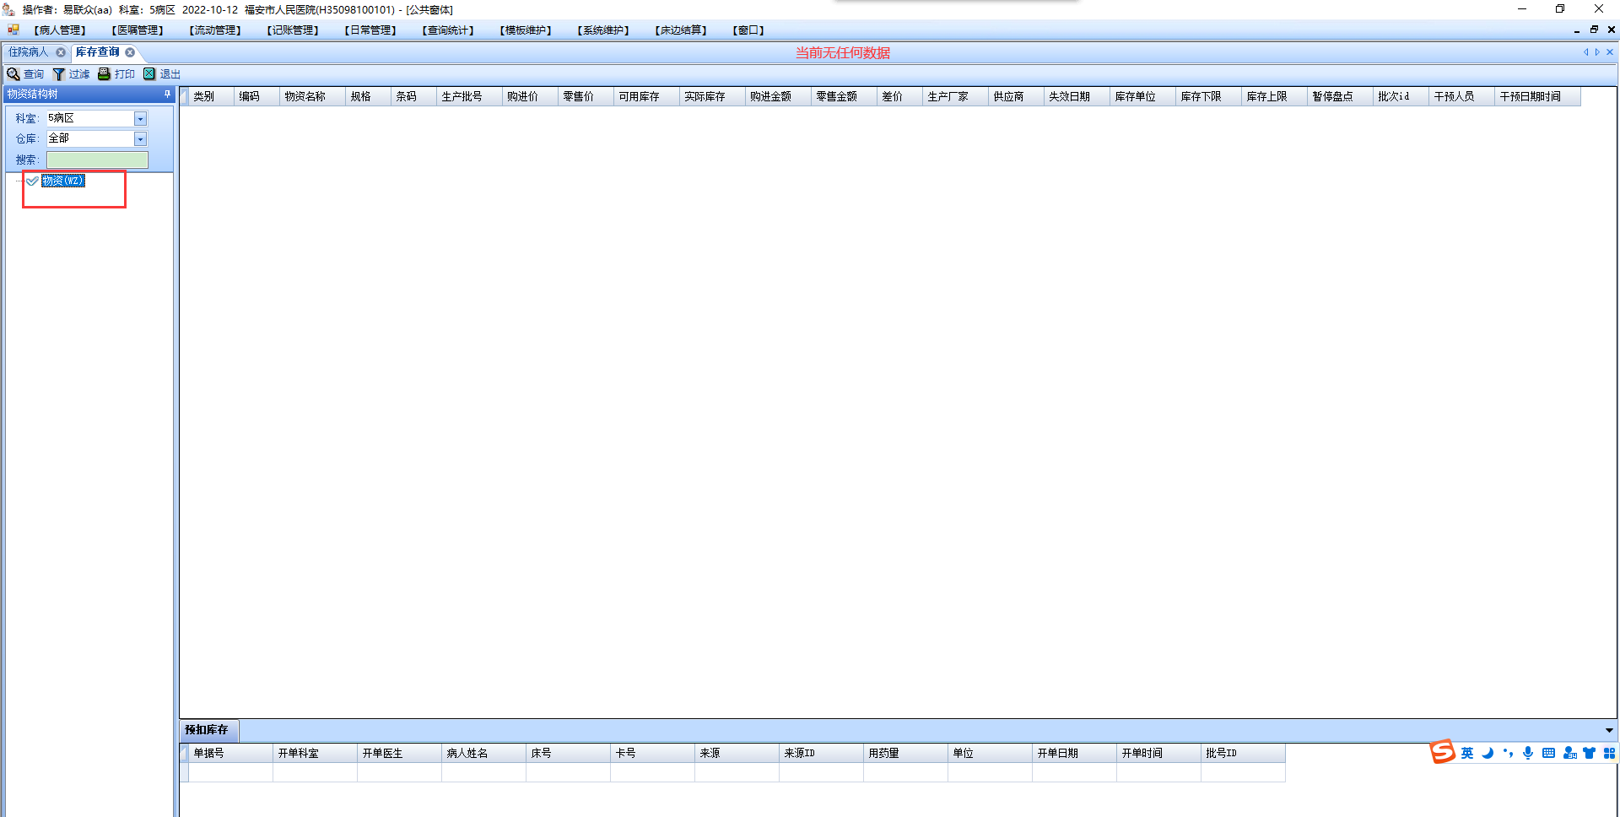
Task: Click the 干预日期时间 column header
Action: 1538,97
